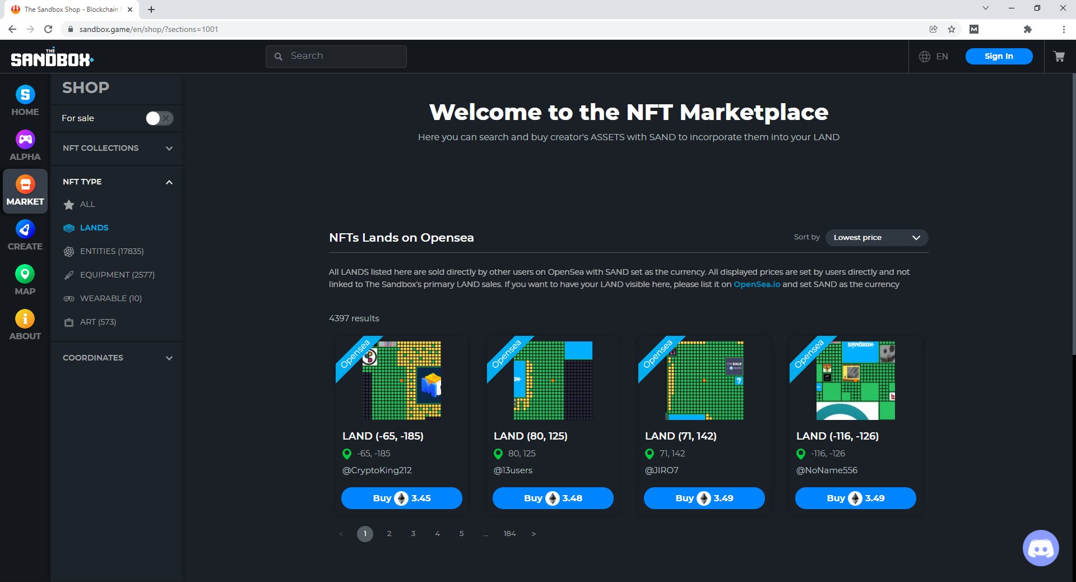Click the language globe icon
The image size is (1076, 582).
[x=925, y=57]
